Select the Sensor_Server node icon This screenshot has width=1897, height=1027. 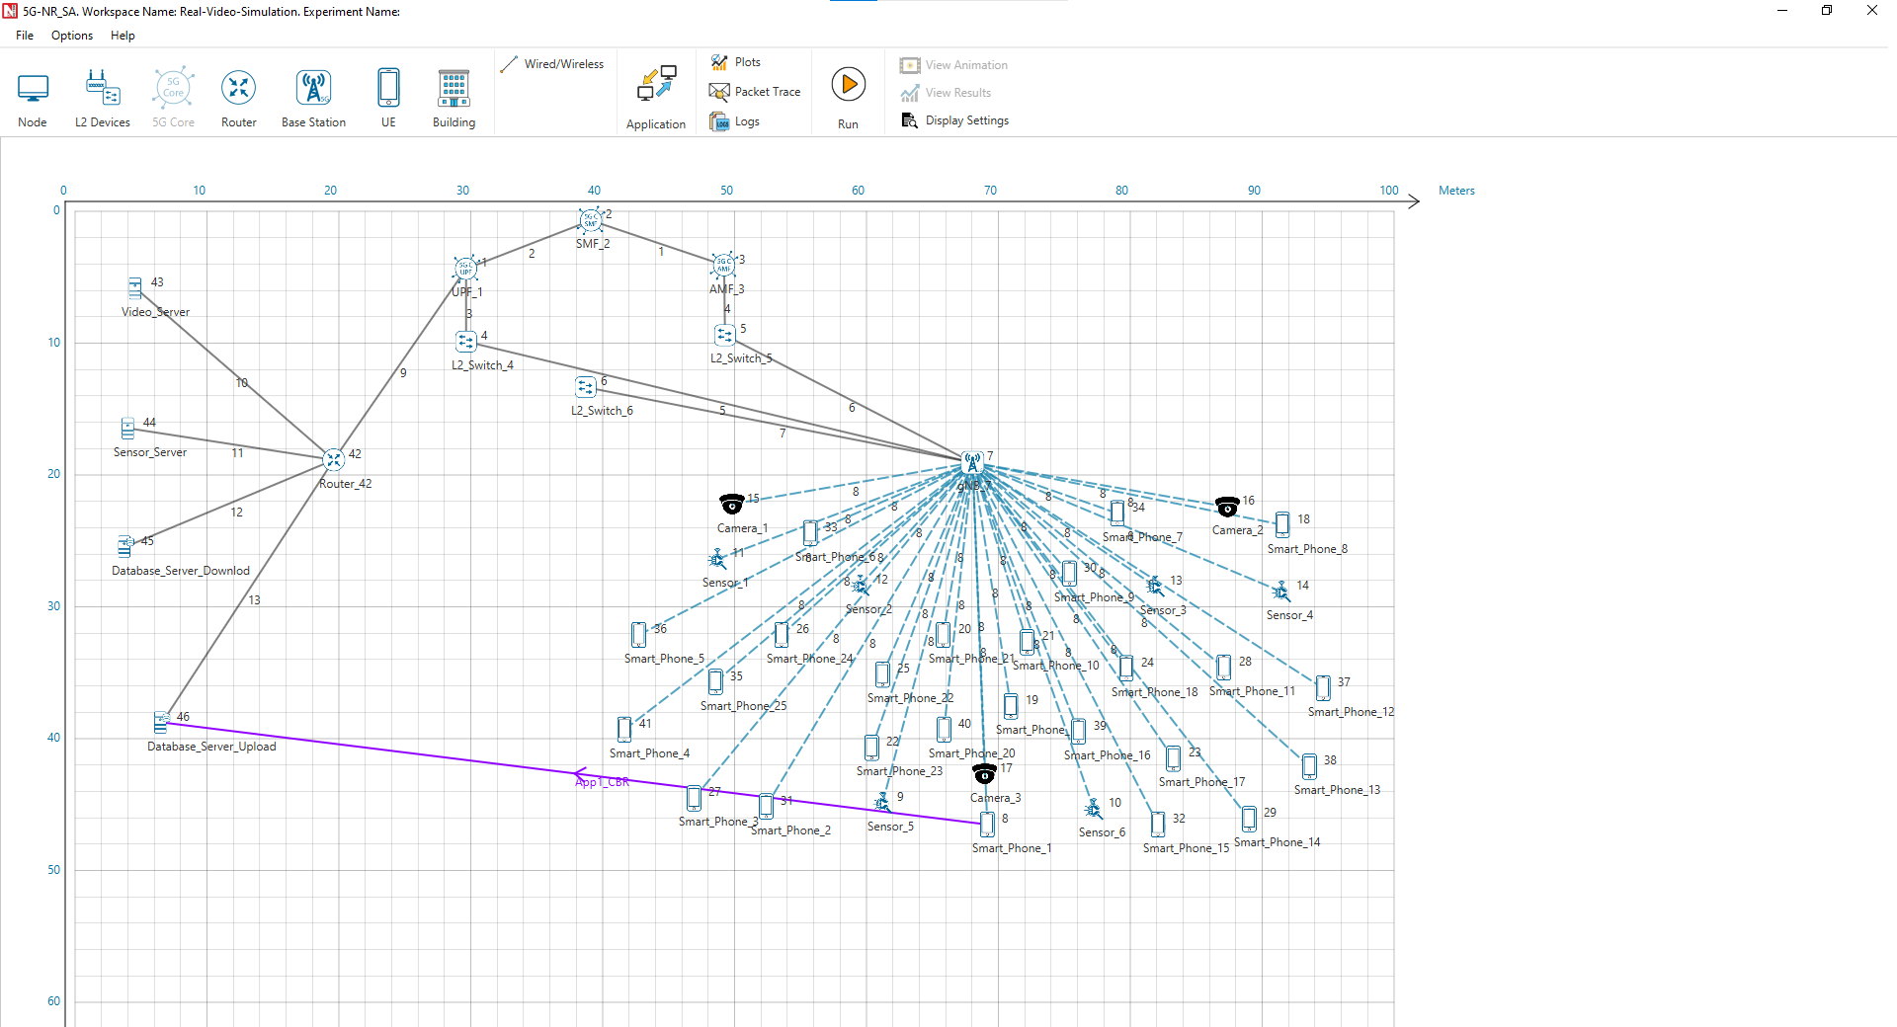point(127,429)
